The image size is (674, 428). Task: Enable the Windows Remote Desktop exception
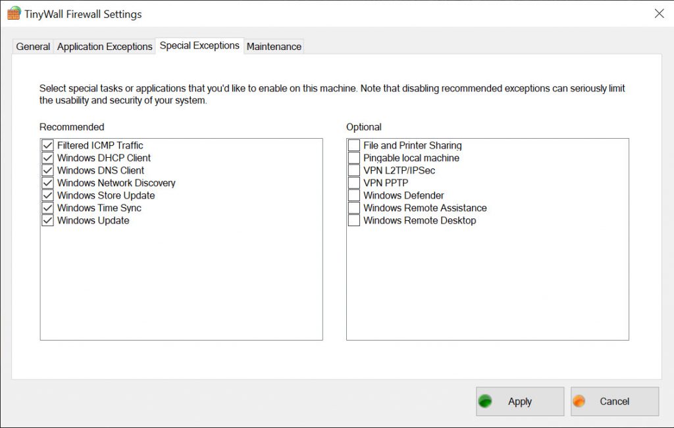354,220
